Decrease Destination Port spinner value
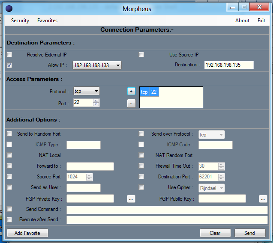The height and width of the screenshot is (243, 273). coord(221,179)
